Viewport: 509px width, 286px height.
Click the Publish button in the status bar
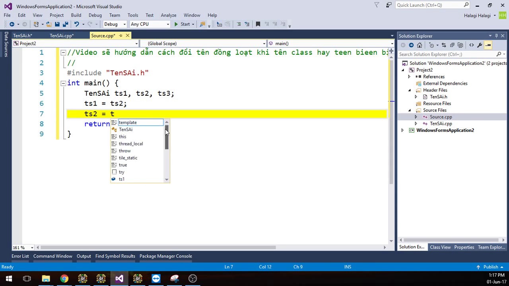pyautogui.click(x=491, y=267)
